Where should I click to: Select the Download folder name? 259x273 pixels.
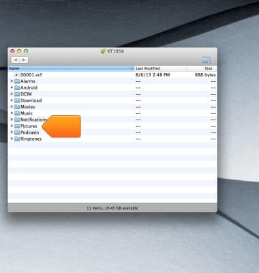tap(31, 100)
